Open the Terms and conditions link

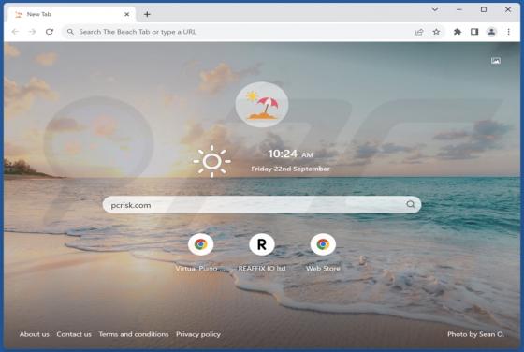[134, 334]
